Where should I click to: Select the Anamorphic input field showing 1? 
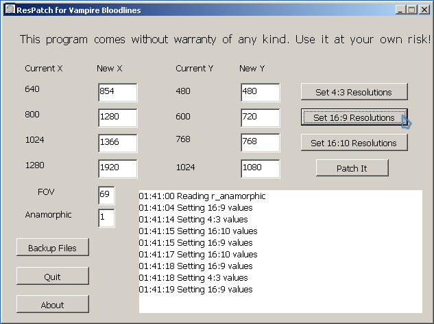point(106,218)
